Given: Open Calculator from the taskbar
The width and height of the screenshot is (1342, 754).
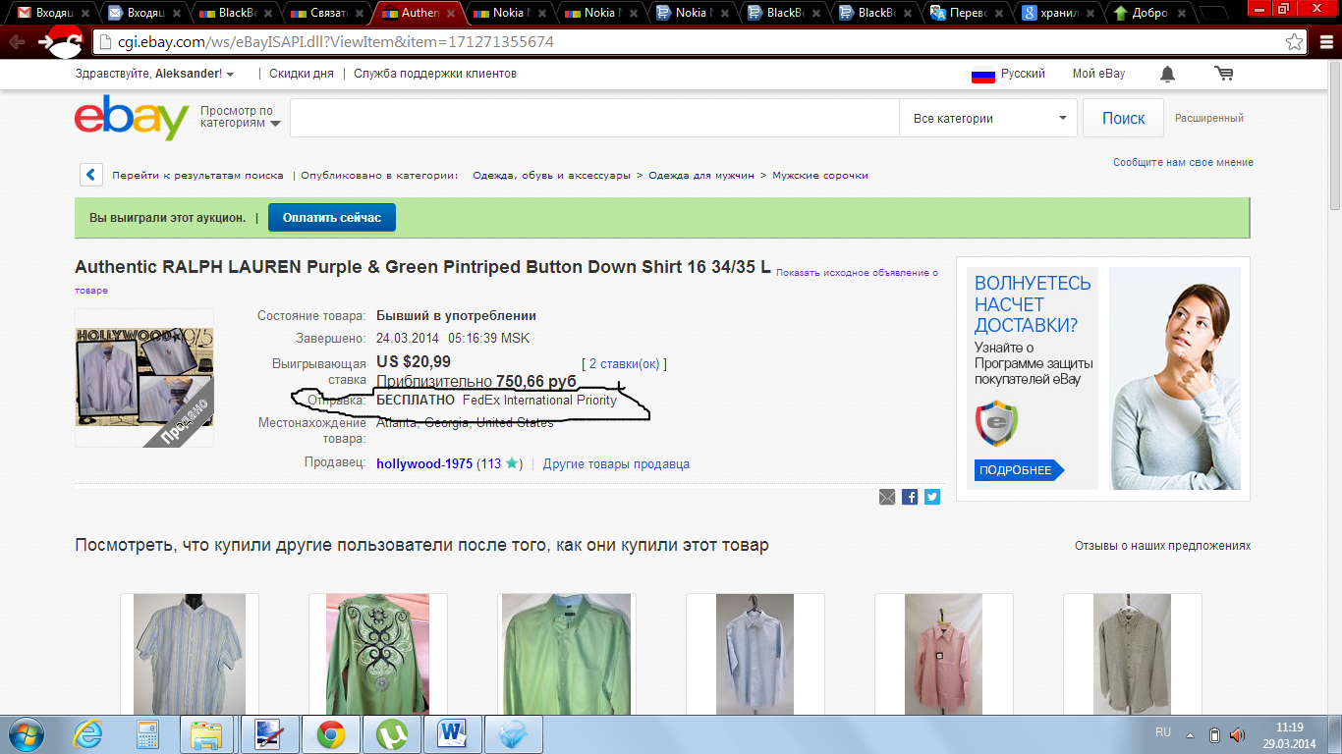Looking at the screenshot, I should point(147,733).
